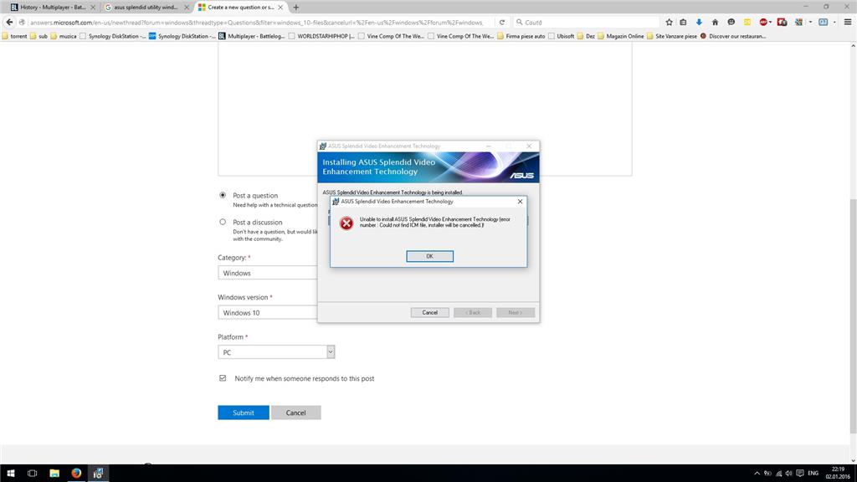
Task: Click the address bar URL field
Action: [257, 23]
